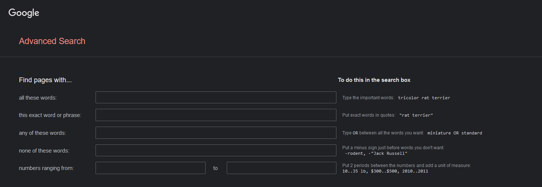
Task: Click the 'tricolor rat terrier' example text
Action: pos(424,98)
